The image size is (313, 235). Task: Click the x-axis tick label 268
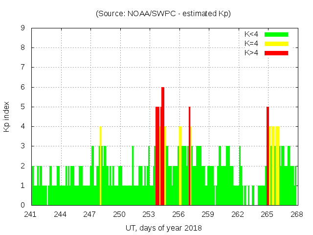(296, 214)
